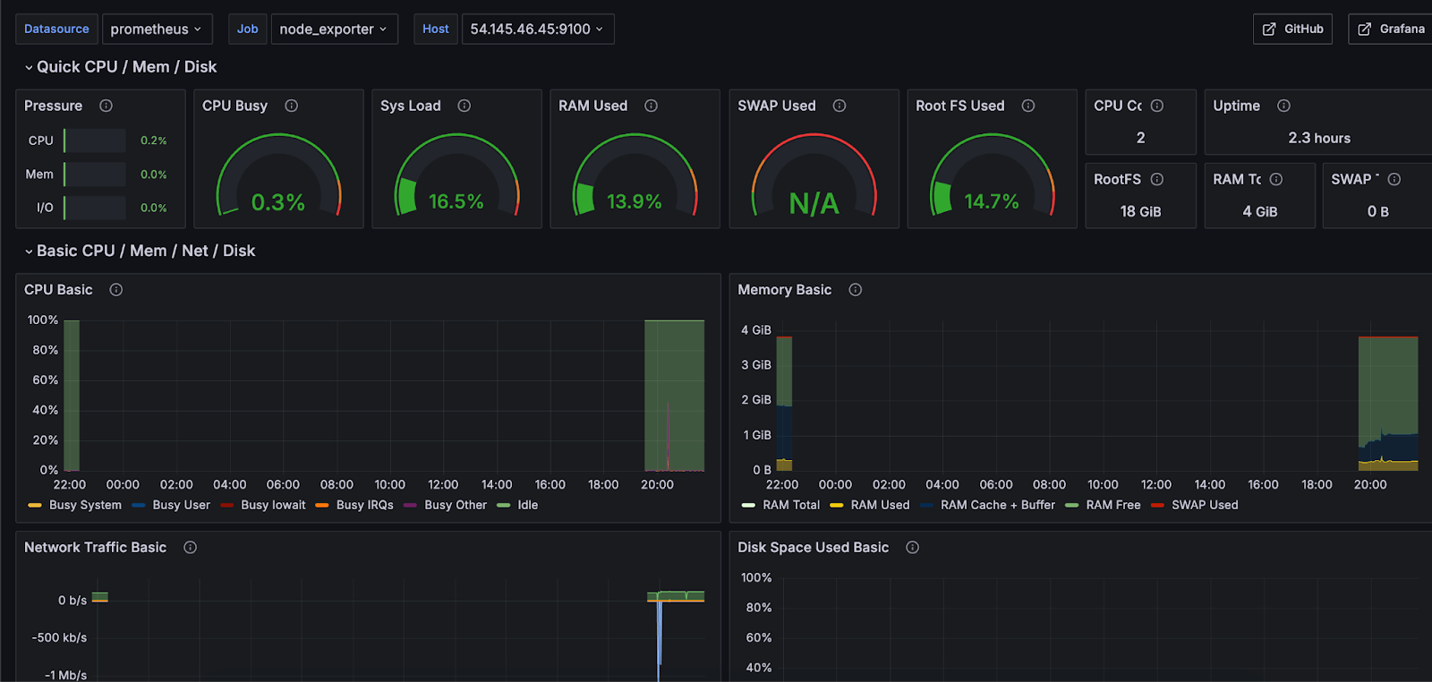The width and height of the screenshot is (1432, 682).
Task: Open the Network Traffic Basic panel title menu
Action: click(x=95, y=548)
